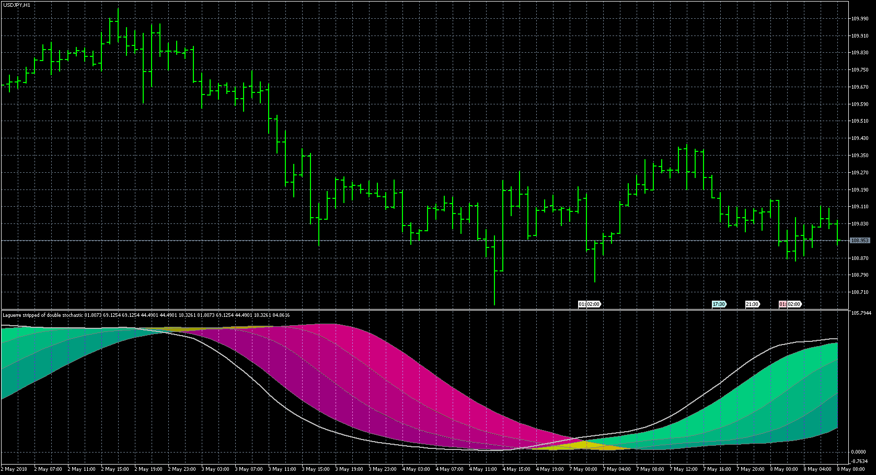Click the 2 May 2018 date label
The width and height of the screenshot is (876, 475).
14,469
